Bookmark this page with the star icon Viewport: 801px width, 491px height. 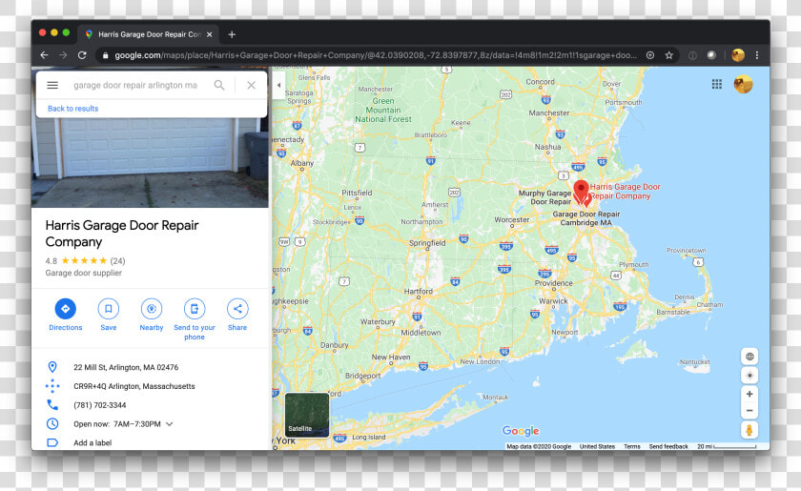pyautogui.click(x=668, y=55)
